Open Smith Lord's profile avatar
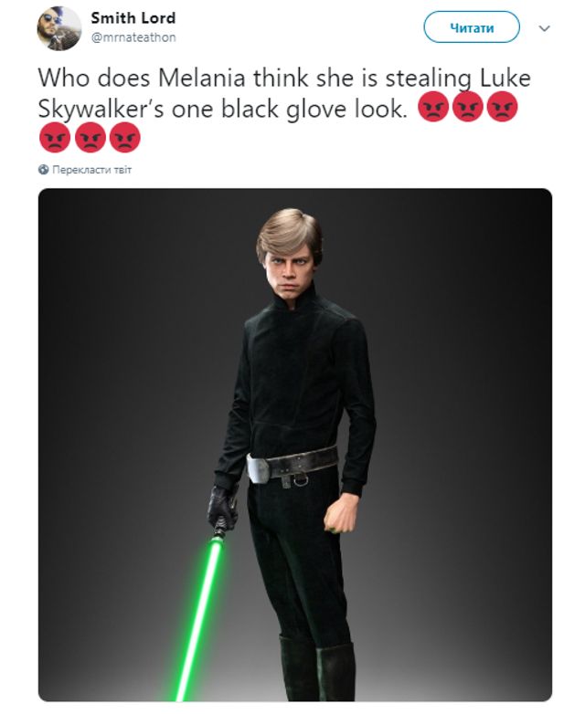Screen dimensions: 585x714 (59, 28)
